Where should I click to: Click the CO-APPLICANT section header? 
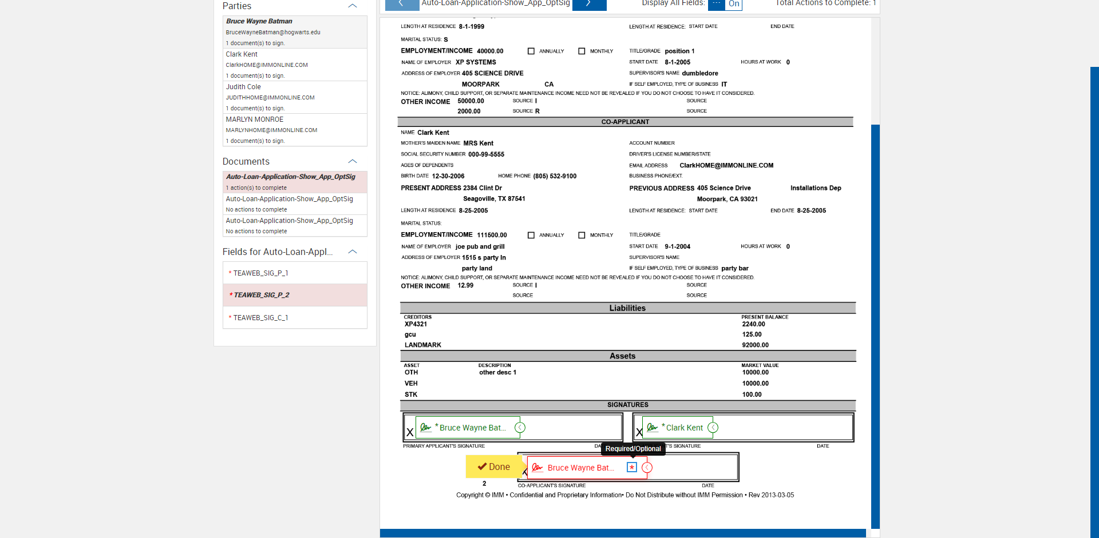(625, 122)
